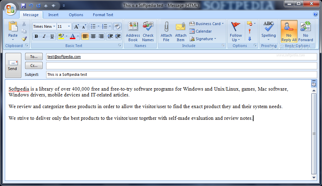
Task: Open Basic Text font dialog launcher
Action: pyautogui.click(x=119, y=46)
